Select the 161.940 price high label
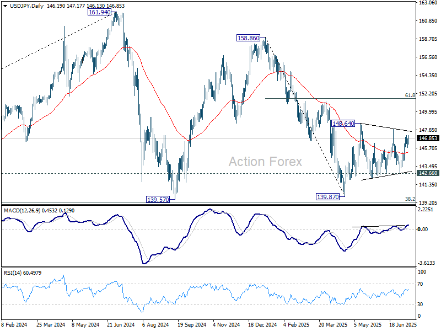 [x=99, y=12]
